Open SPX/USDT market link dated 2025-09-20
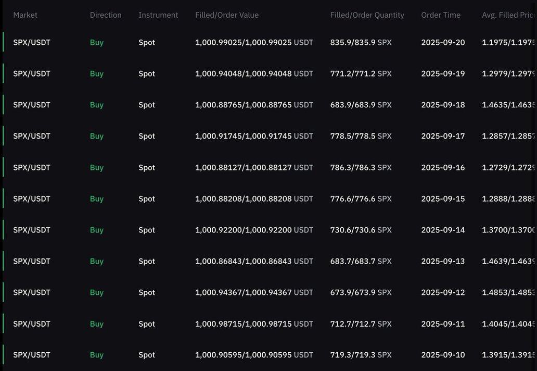The image size is (537, 371). pyautogui.click(x=32, y=43)
